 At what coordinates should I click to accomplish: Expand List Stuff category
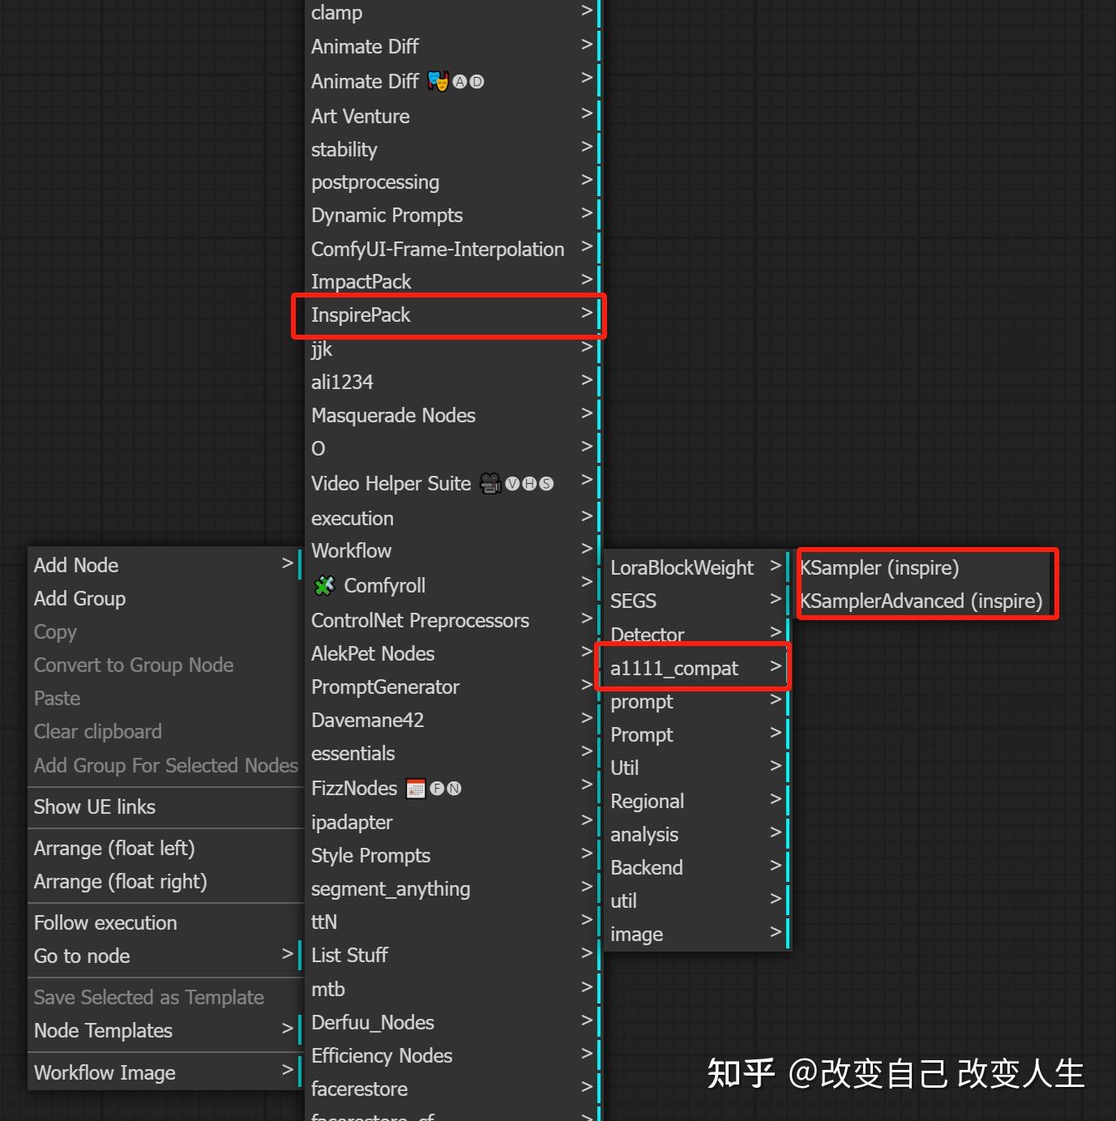click(x=453, y=955)
